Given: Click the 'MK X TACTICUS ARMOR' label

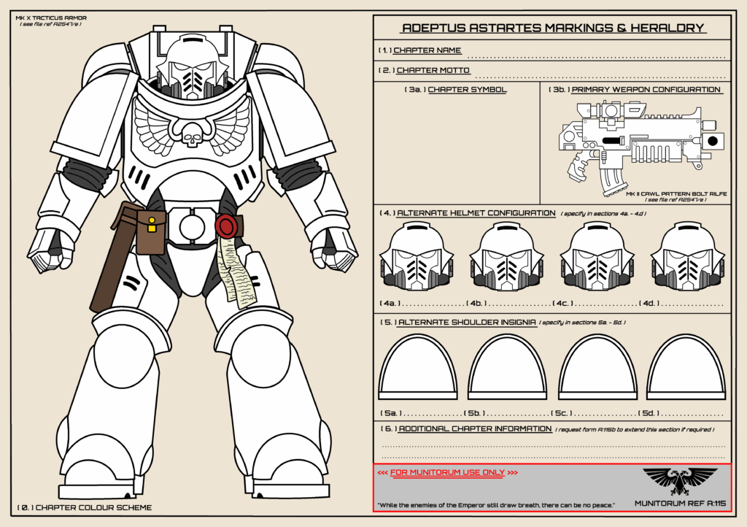Looking at the screenshot, I should [x=52, y=18].
